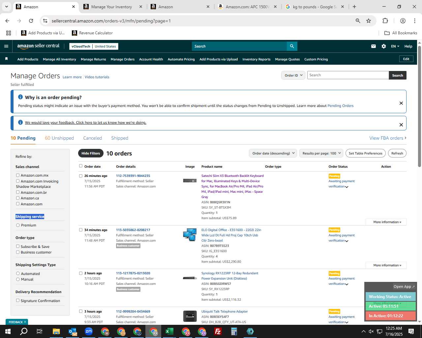Viewport: 422px width, 338px height.
Task: Open Excel from the taskbar
Action: pyautogui.click(x=169, y=331)
